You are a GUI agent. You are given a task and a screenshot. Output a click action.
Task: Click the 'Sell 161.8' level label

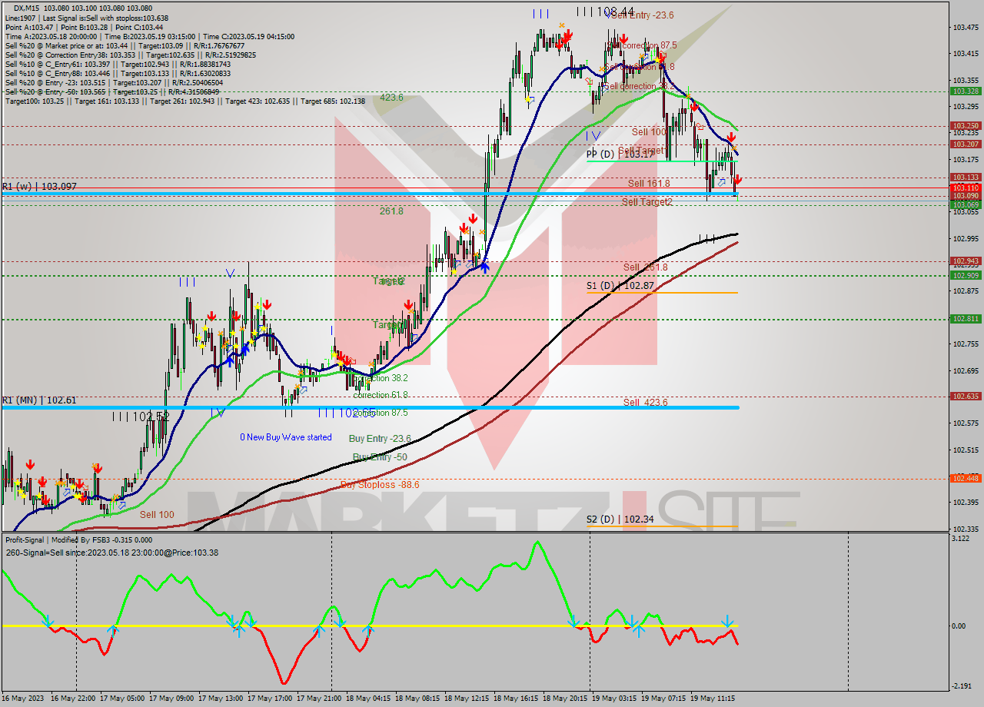tap(649, 183)
